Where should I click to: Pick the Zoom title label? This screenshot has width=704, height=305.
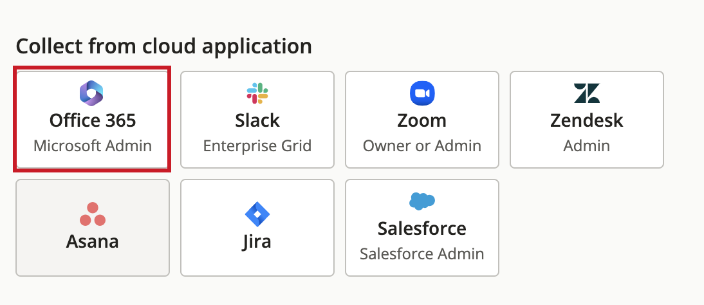point(422,120)
